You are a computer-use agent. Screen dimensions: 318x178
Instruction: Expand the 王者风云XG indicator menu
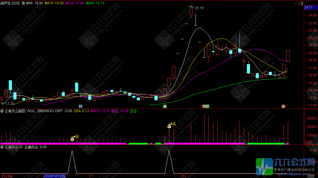[2, 147]
